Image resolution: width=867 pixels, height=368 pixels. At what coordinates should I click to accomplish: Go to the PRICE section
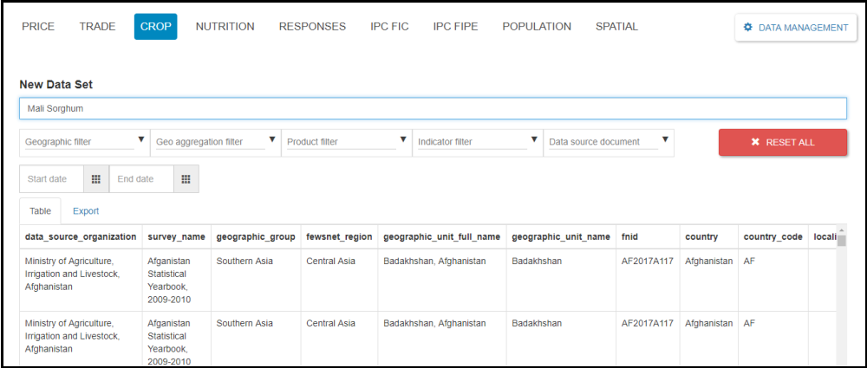click(38, 27)
